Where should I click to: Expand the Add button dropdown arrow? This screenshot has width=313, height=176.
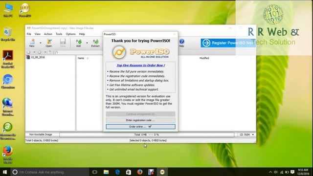pyautogui.click(x=87, y=43)
